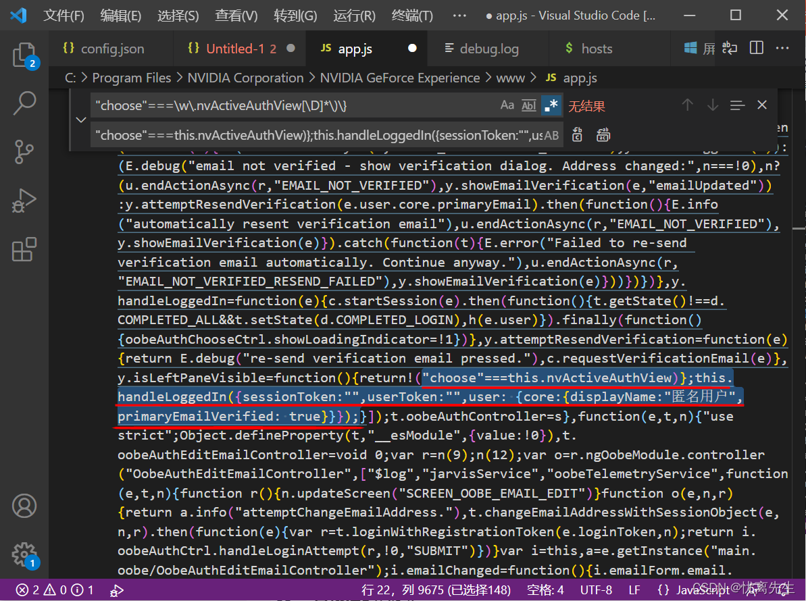
Task: Click NVIDIA GeForce Experience breadcrumb
Action: click(x=400, y=78)
